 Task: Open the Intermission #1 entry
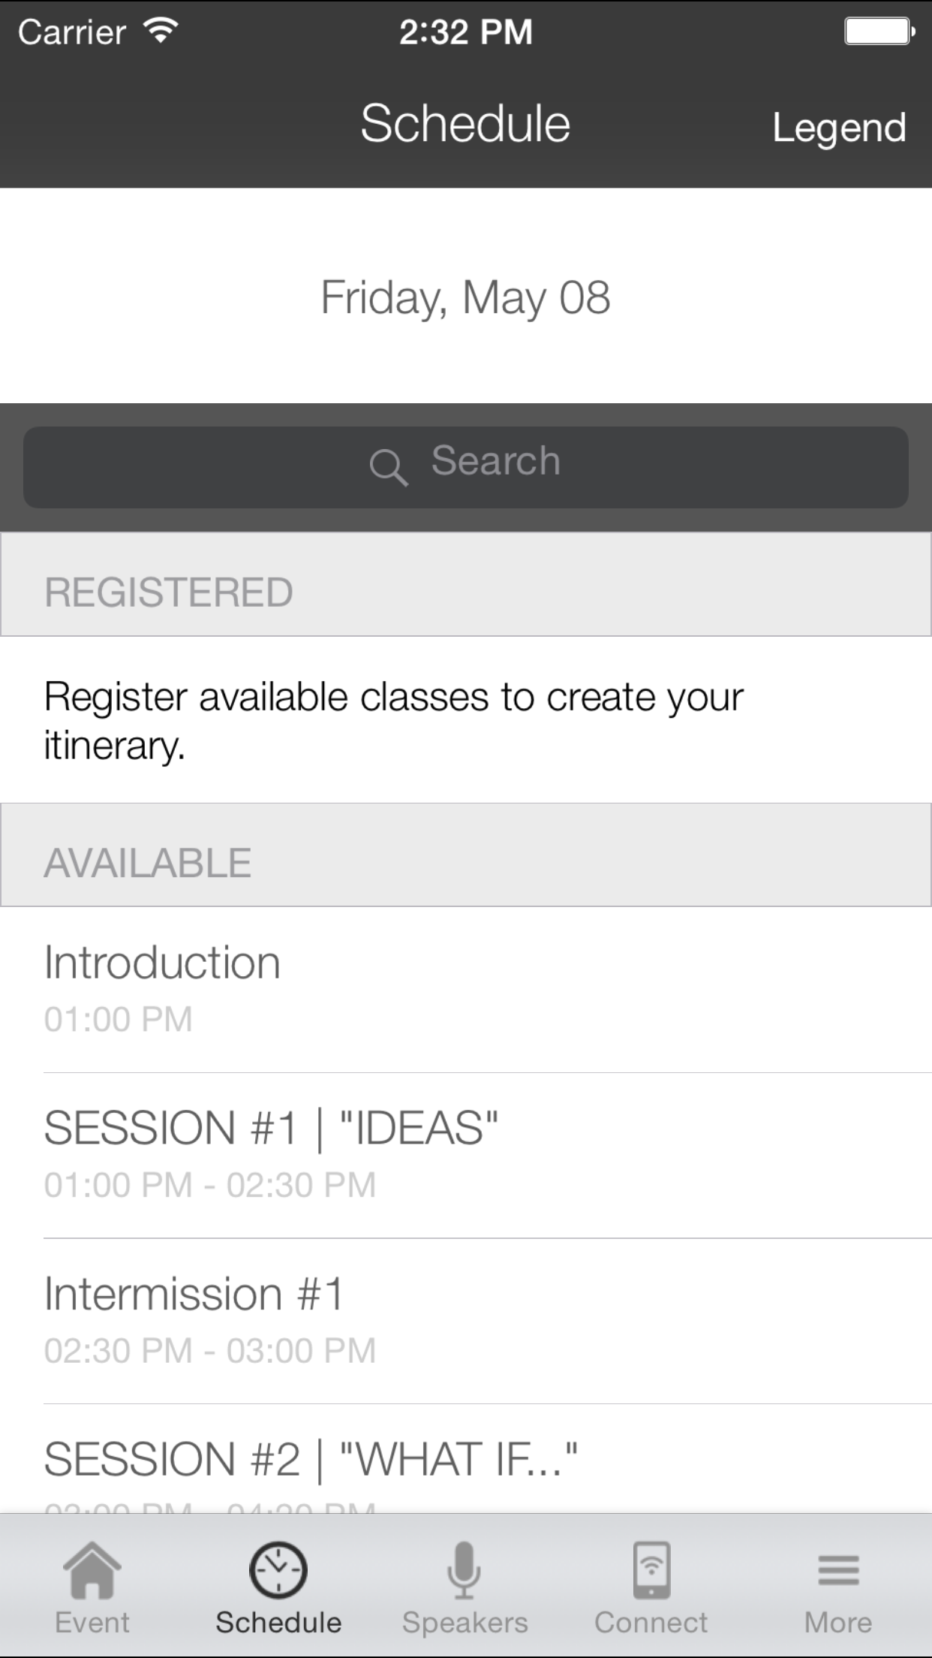pos(466,1322)
